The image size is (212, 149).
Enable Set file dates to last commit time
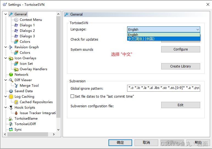pos(72,96)
